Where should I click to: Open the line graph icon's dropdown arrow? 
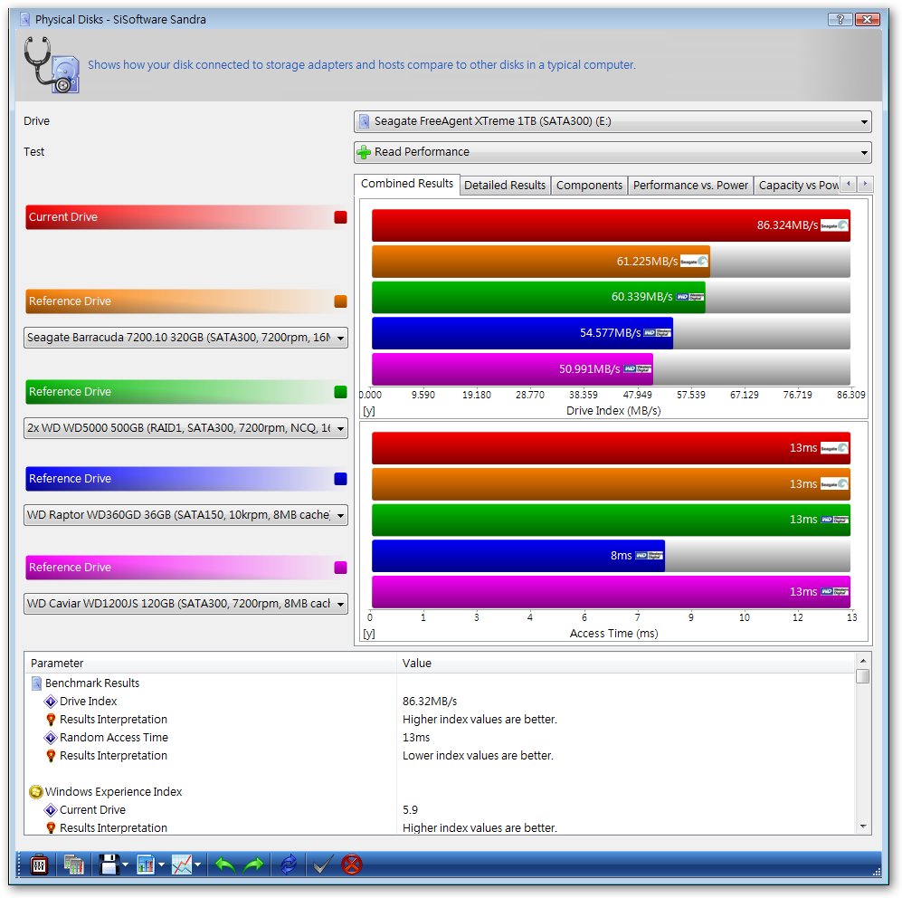pyautogui.click(x=198, y=865)
